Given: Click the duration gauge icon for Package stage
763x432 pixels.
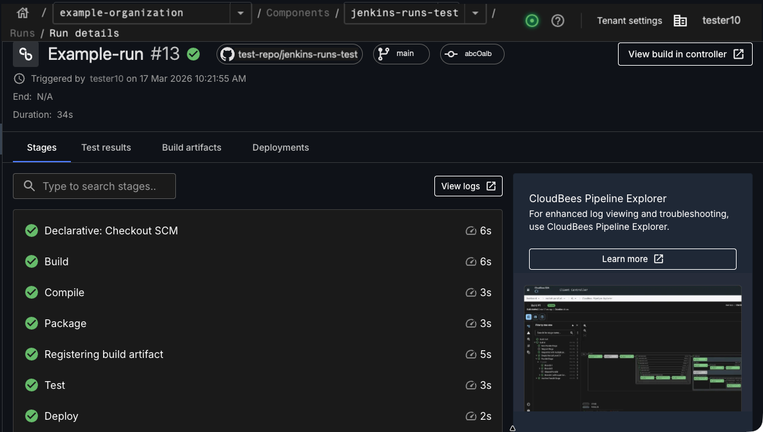Looking at the screenshot, I should [470, 323].
